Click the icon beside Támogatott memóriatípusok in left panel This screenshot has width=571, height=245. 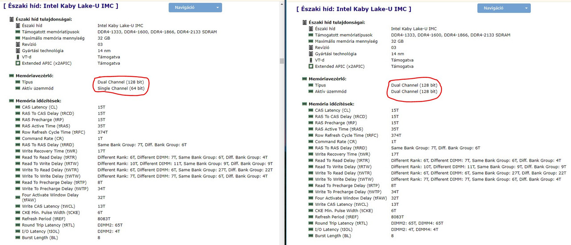coord(18,32)
